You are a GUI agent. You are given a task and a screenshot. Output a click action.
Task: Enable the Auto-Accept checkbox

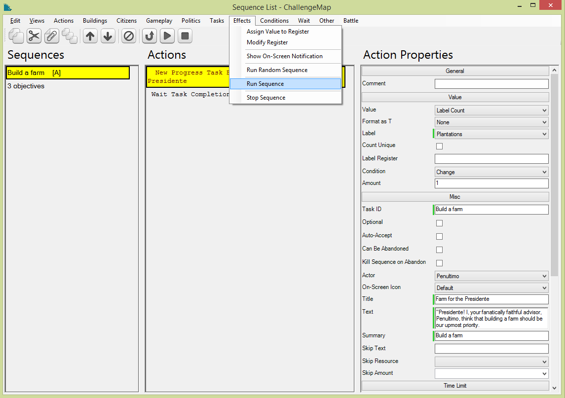coord(439,237)
